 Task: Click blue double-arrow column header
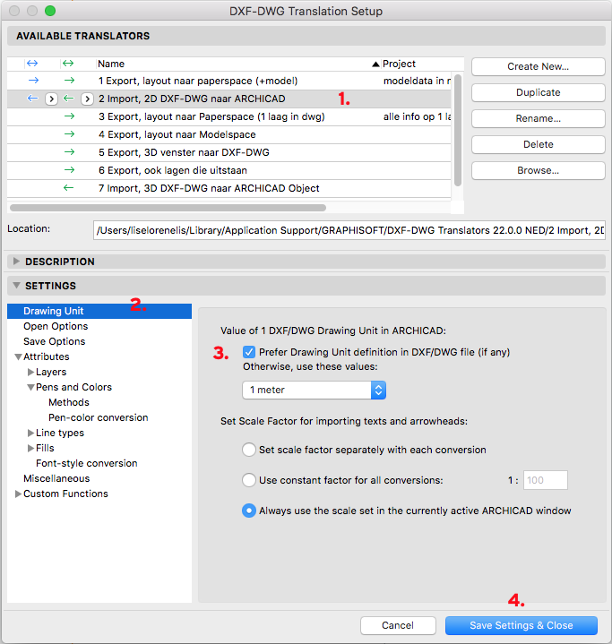pos(32,64)
